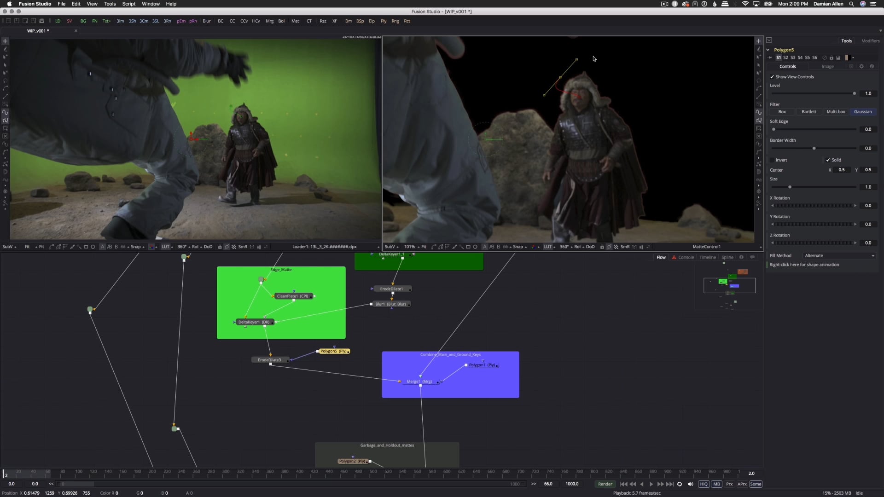The image size is (884, 497).
Task: Open macOS Wi-Fi status menu
Action: point(745,4)
